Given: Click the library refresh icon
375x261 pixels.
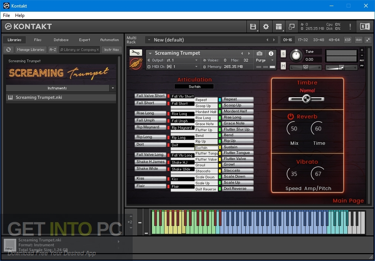Looking at the screenshot, I should click(x=9, y=50).
